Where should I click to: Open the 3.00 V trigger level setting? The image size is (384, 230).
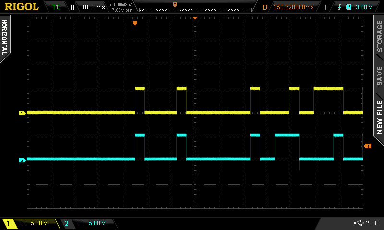pyautogui.click(x=364, y=7)
